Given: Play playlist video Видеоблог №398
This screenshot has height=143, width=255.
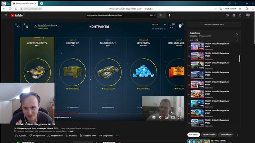Looking at the screenshot, I should tap(213, 66).
